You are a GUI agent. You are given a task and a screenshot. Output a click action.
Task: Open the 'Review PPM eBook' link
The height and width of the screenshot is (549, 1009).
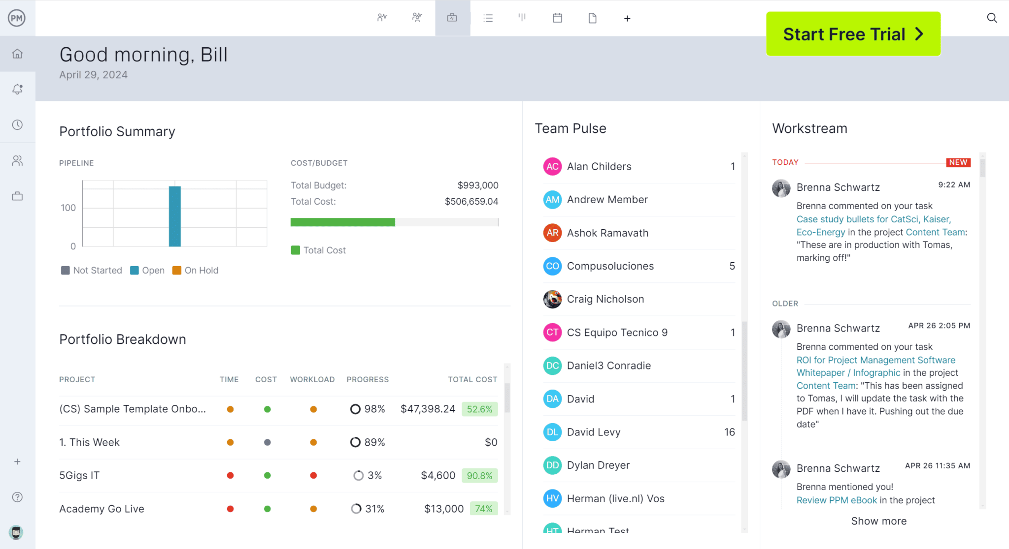(x=836, y=500)
